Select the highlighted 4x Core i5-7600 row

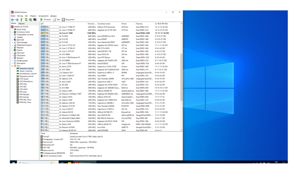pos(110,33)
